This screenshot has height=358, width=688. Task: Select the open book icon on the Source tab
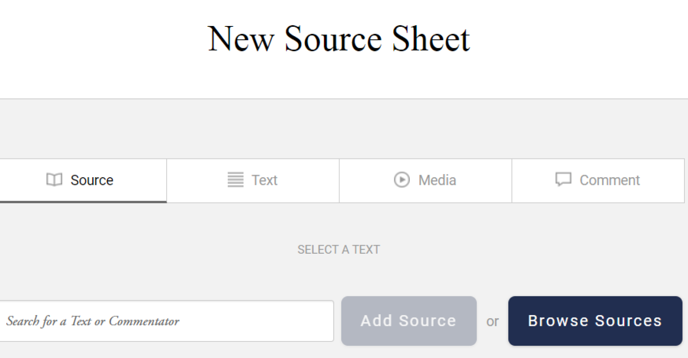(54, 179)
